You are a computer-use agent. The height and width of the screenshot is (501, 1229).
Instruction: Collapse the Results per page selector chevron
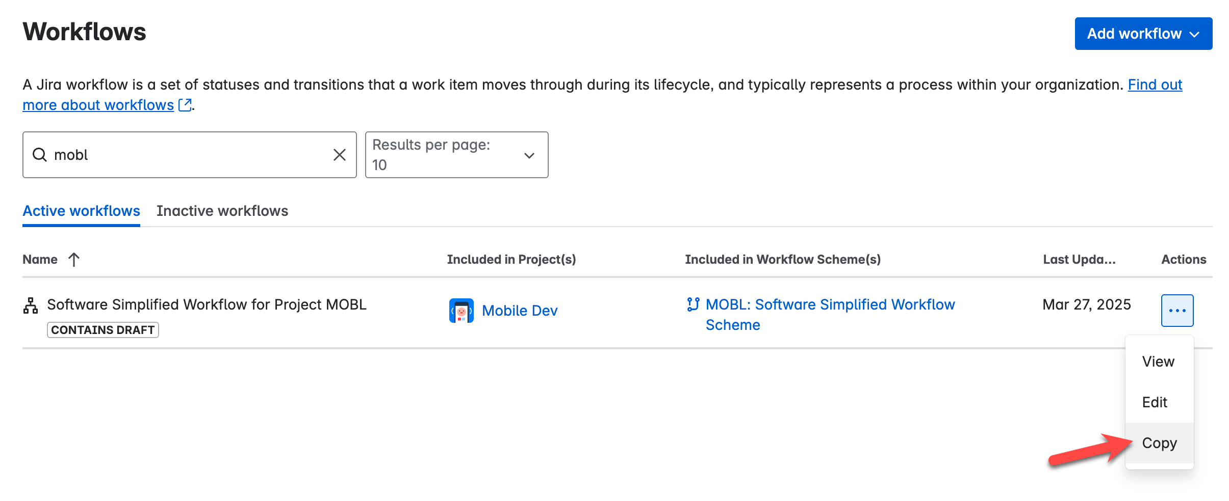click(x=529, y=154)
